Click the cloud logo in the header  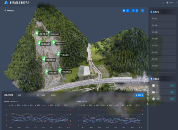[x=6, y=3]
